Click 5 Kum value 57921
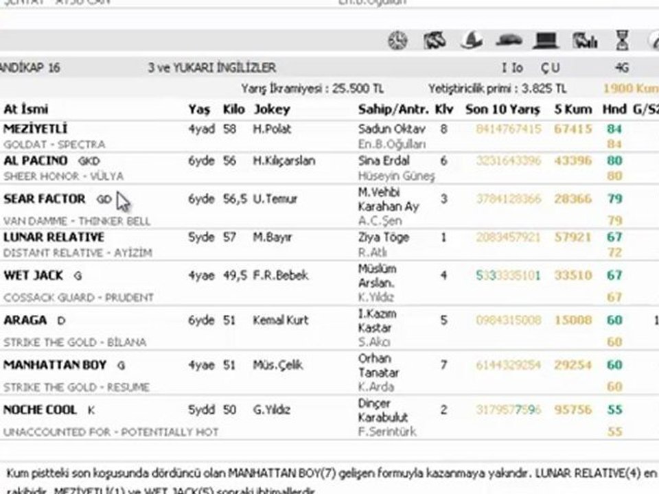659x494 pixels. 573,237
